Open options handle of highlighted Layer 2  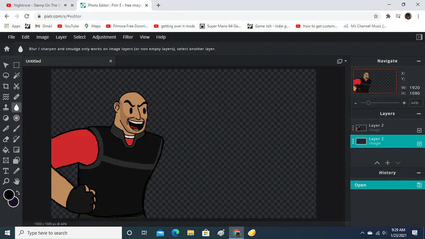[x=353, y=141]
